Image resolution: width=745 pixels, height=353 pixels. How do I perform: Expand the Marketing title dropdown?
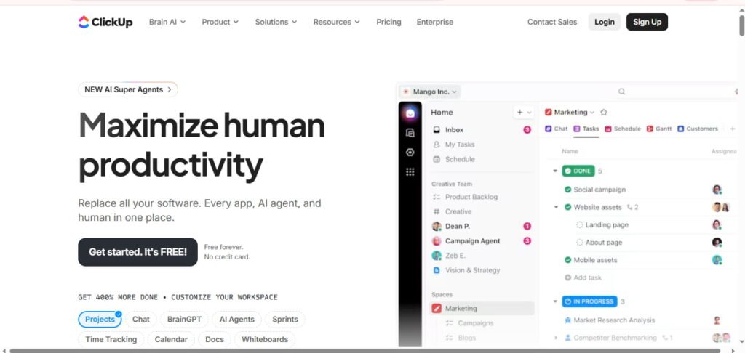592,113
